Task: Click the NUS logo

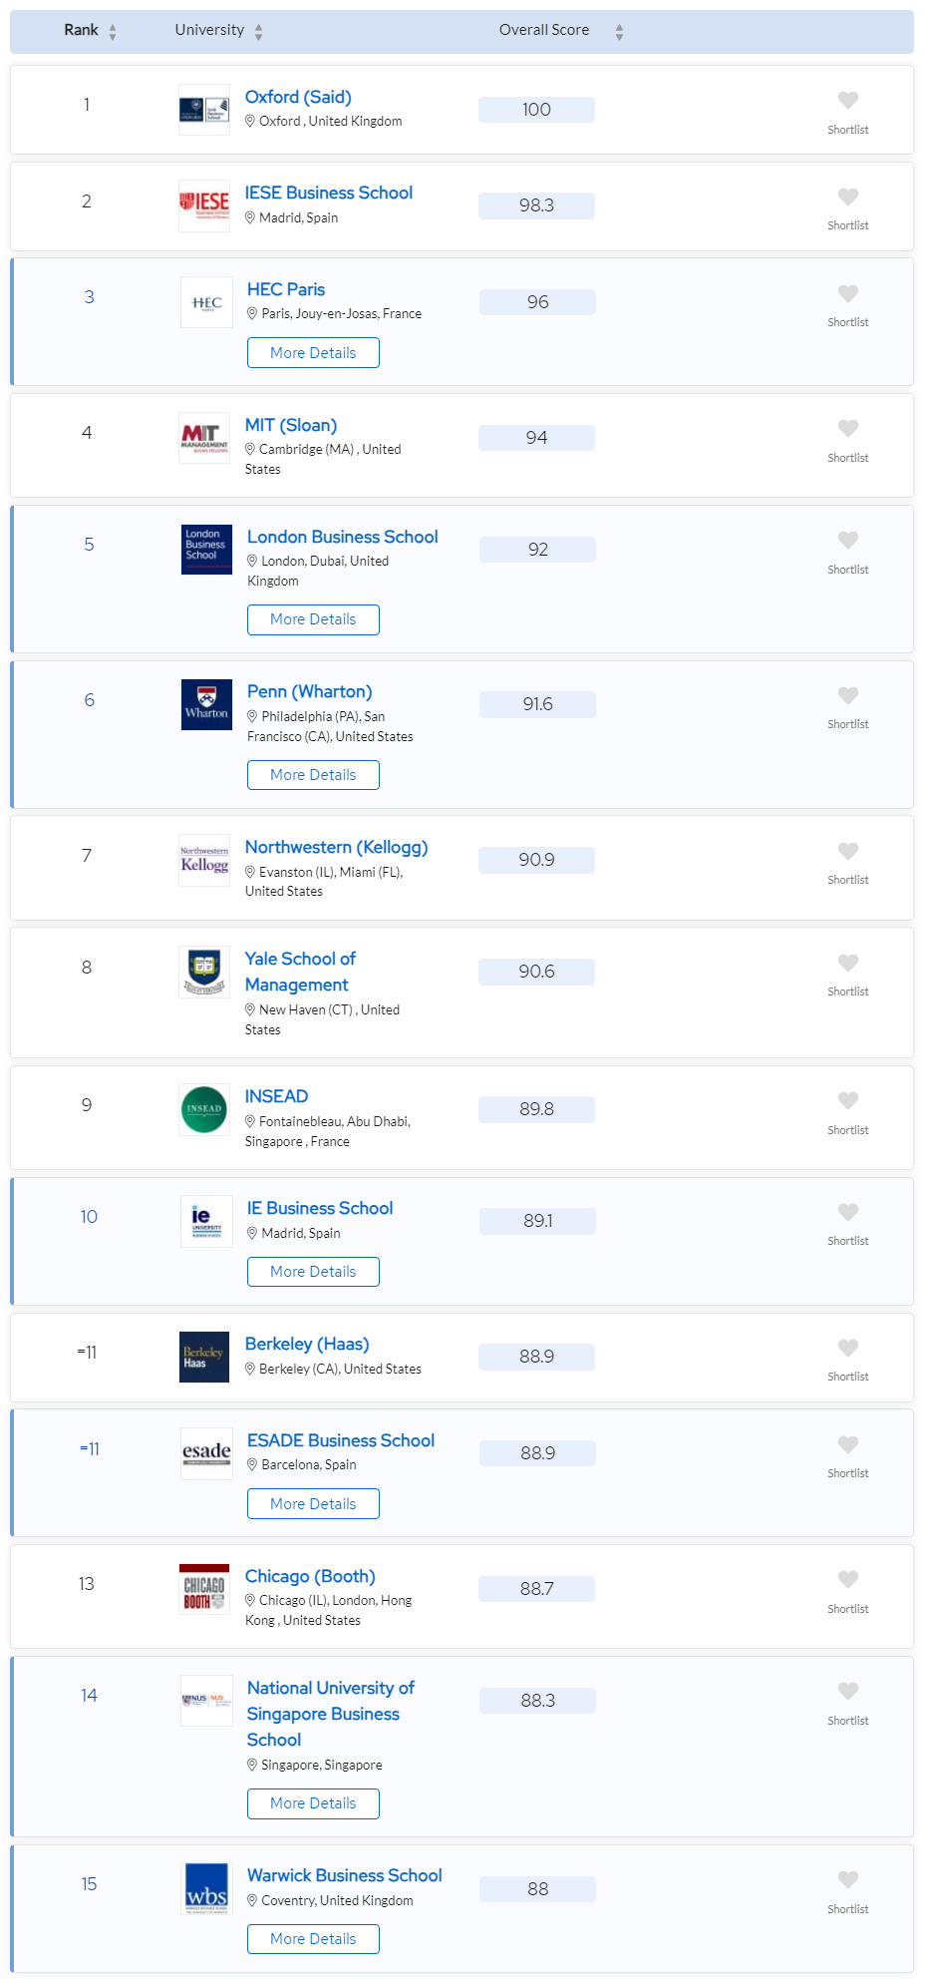Action: click(206, 1701)
